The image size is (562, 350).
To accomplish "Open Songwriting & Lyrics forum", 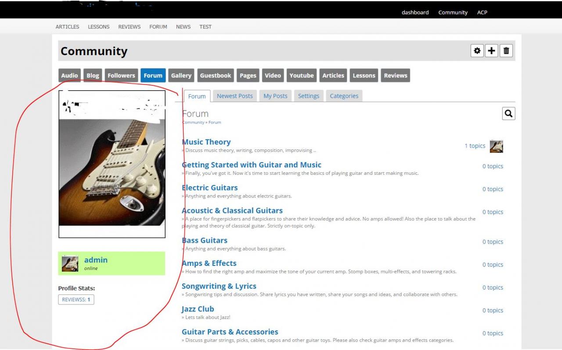I will coord(219,286).
